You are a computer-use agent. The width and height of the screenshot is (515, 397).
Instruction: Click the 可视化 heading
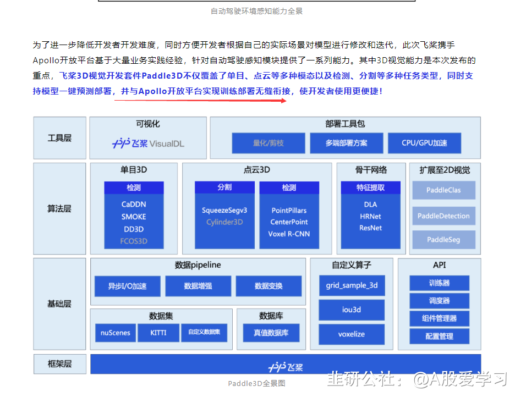[x=148, y=124]
